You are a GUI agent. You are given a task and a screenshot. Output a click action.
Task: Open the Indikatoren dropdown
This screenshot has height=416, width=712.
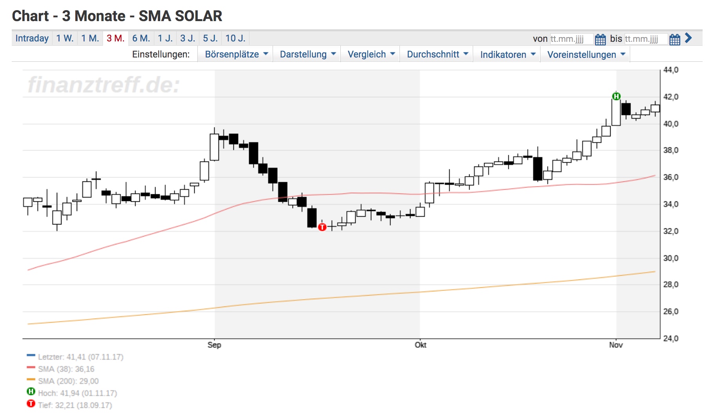(x=506, y=54)
